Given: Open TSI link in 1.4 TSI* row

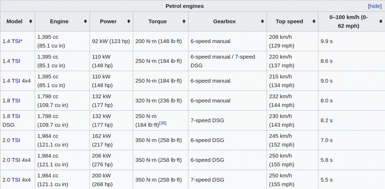Looking at the screenshot, I should [x=16, y=41].
